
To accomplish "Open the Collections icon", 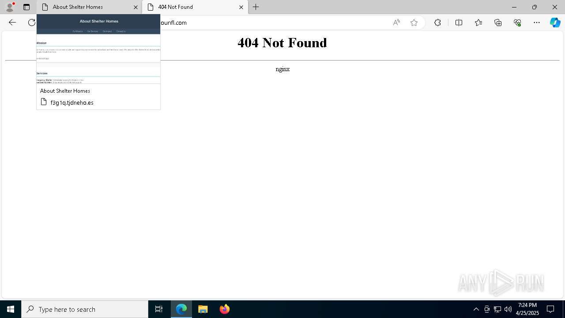I will pyautogui.click(x=498, y=23).
